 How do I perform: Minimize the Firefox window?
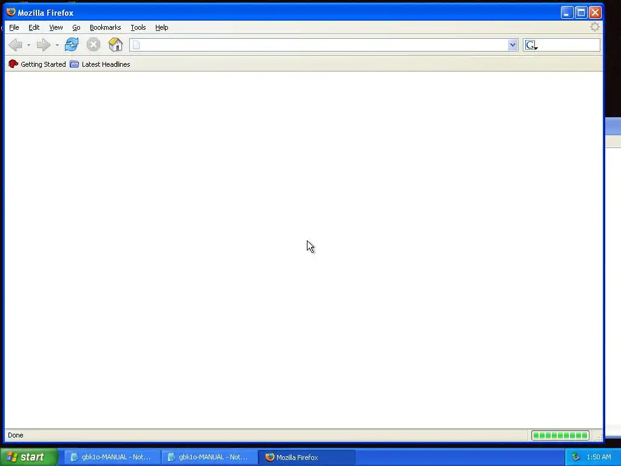point(567,13)
